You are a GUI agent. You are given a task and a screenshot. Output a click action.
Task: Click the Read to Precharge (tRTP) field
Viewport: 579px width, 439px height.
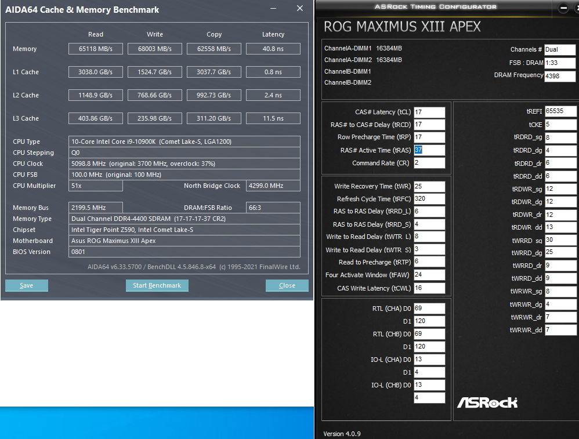pyautogui.click(x=429, y=262)
